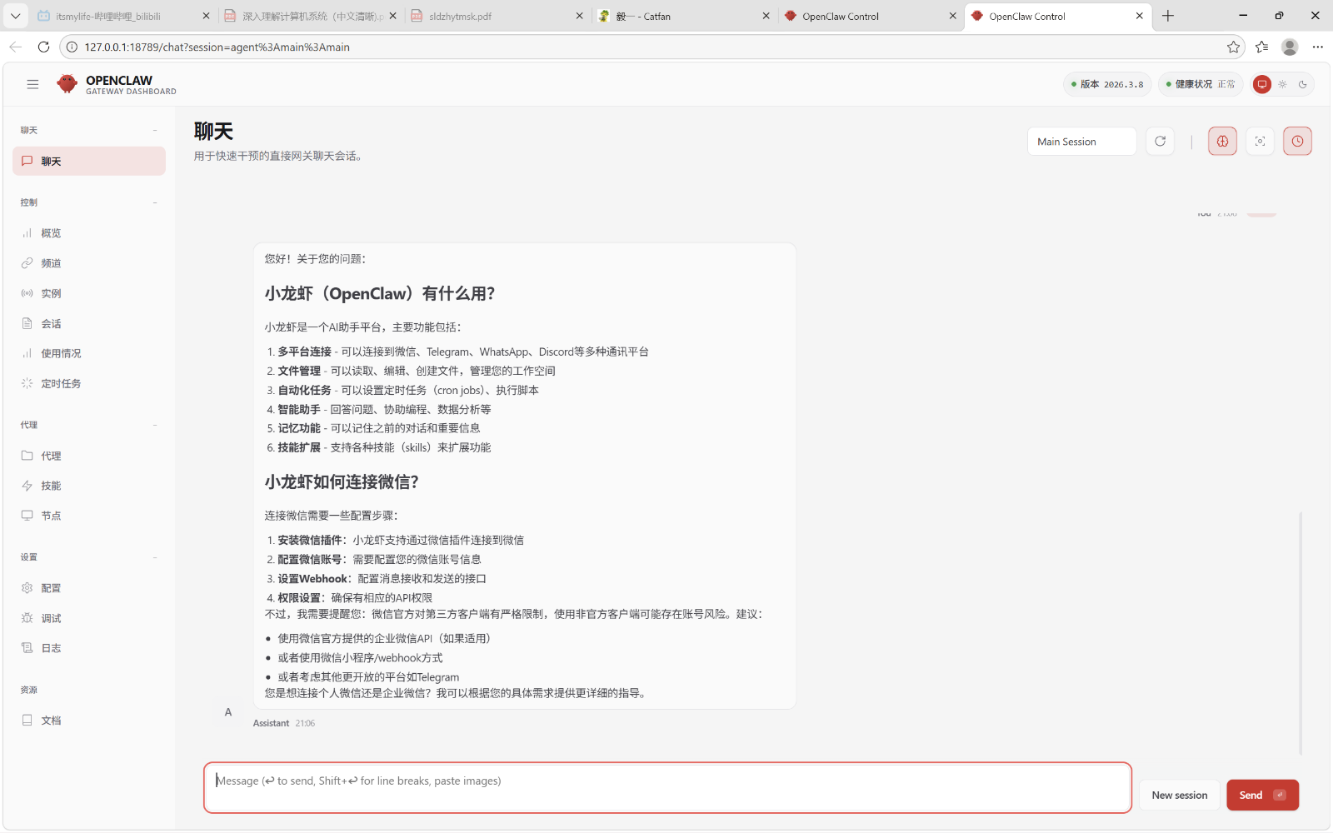Open the 实例 instances page
Screen dimensions: 1333x833
point(89,293)
